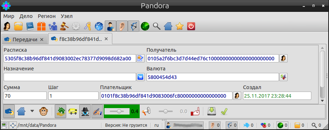
Task: Close the f8c38b96df841d.. tab
Action: (x=106, y=39)
